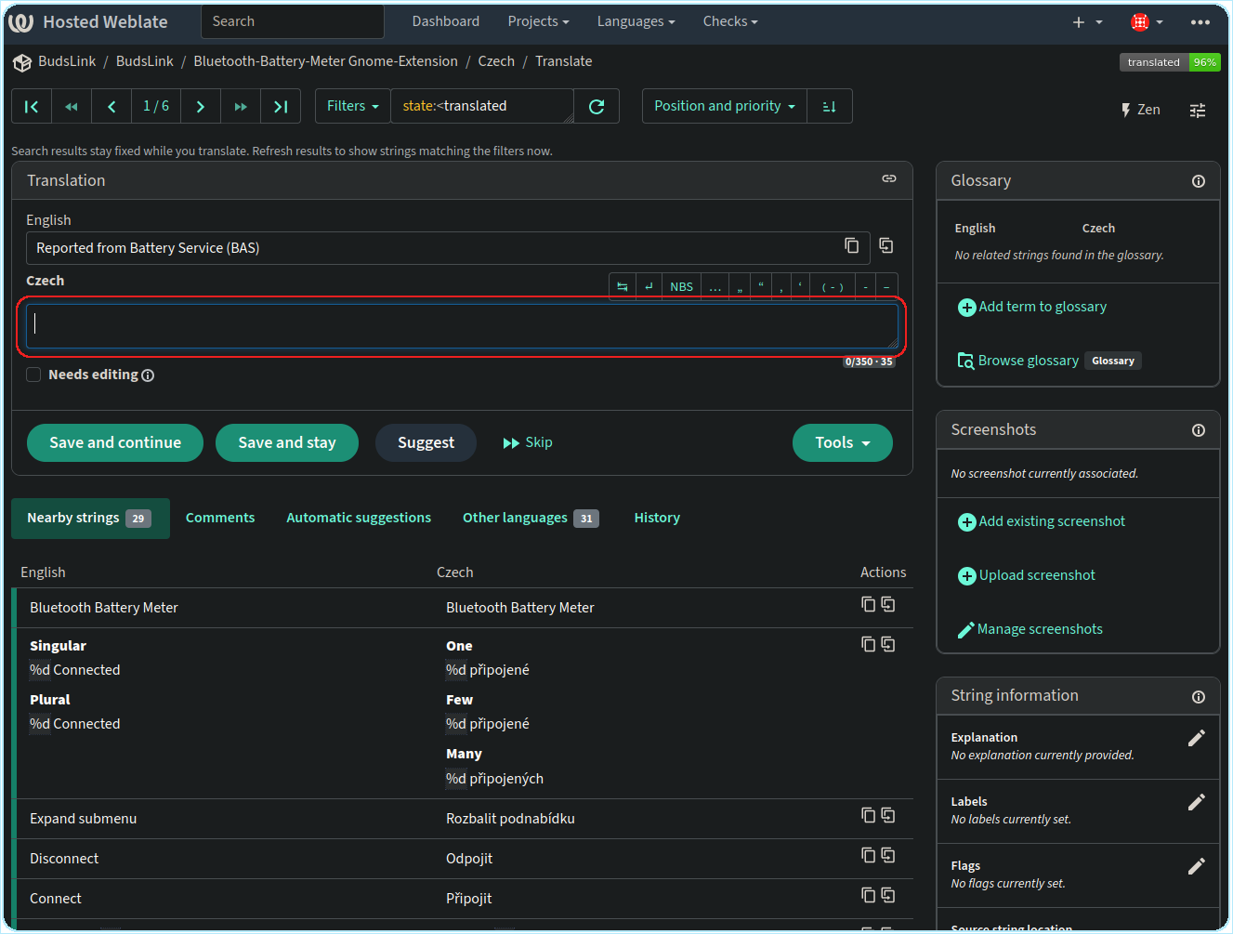The width and height of the screenshot is (1233, 934).
Task: Open Czech breadcrumb link
Action: [496, 61]
